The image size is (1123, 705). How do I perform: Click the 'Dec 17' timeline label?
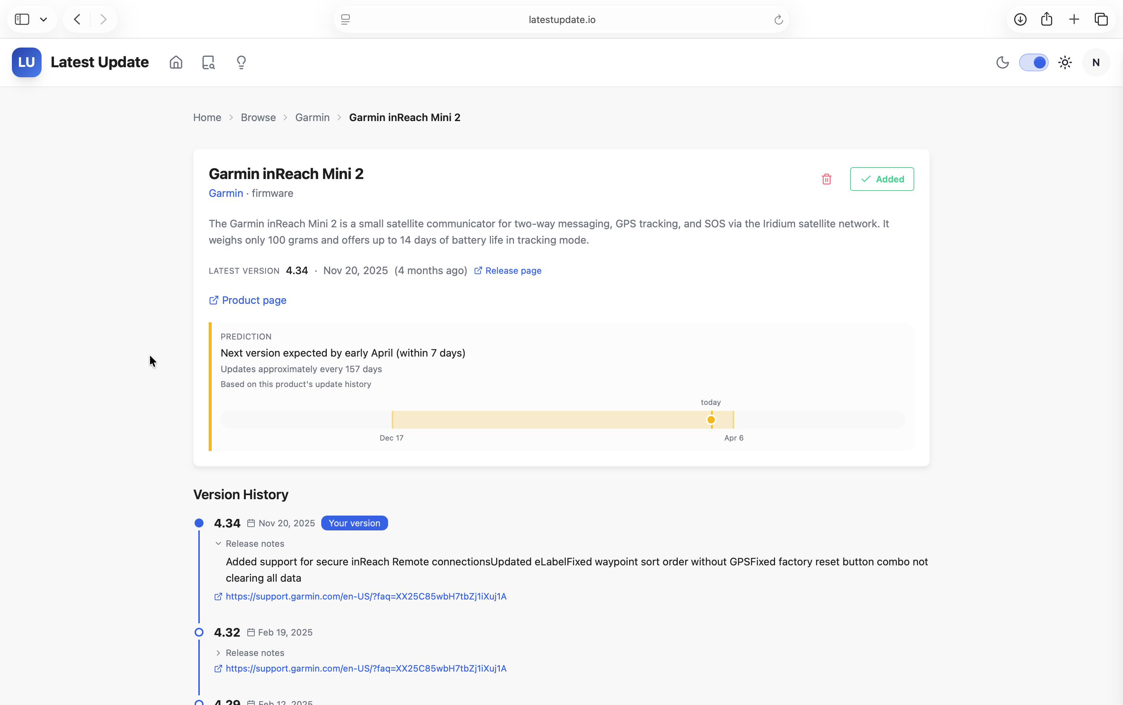point(391,438)
